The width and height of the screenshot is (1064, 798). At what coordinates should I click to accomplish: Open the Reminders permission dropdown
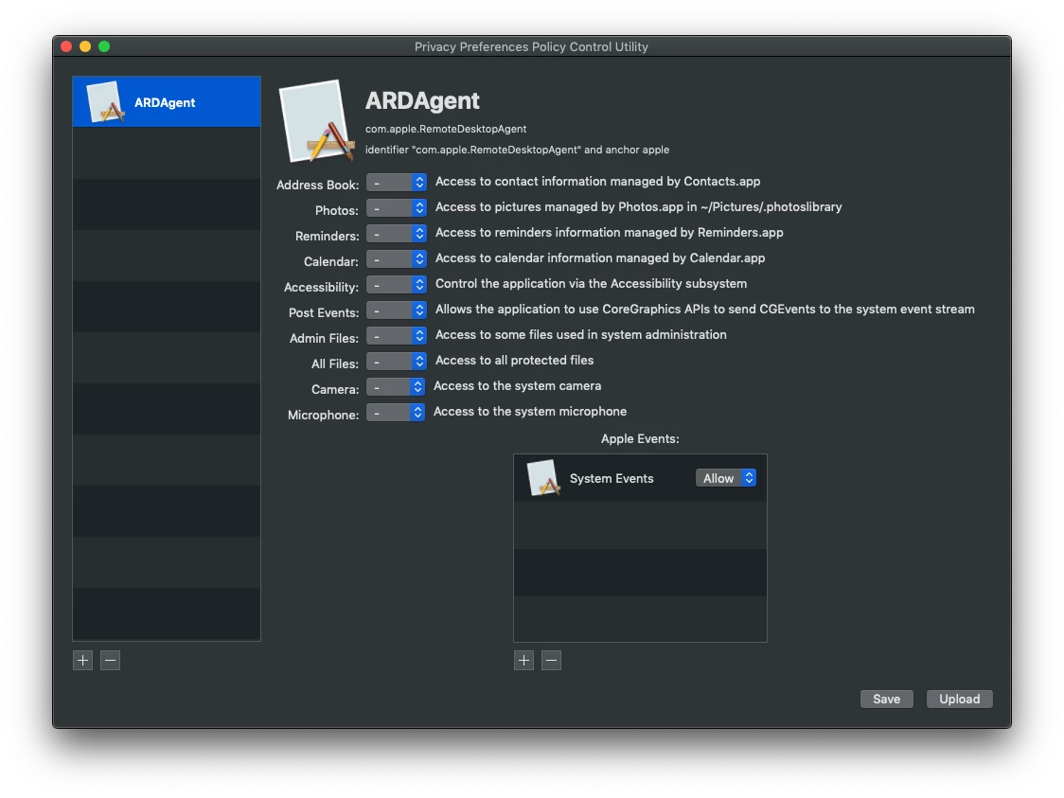(x=397, y=234)
